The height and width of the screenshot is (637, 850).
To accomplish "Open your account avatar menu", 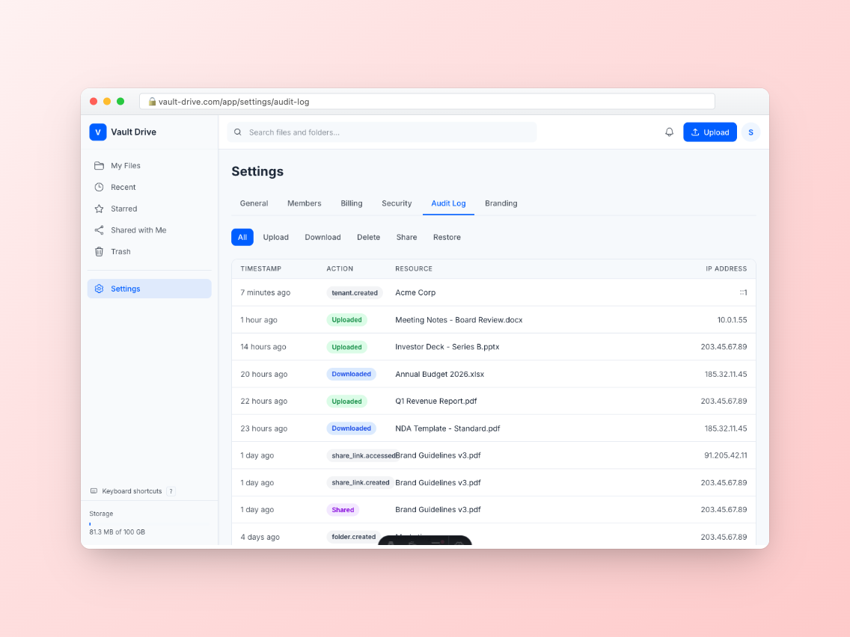I will pyautogui.click(x=750, y=132).
